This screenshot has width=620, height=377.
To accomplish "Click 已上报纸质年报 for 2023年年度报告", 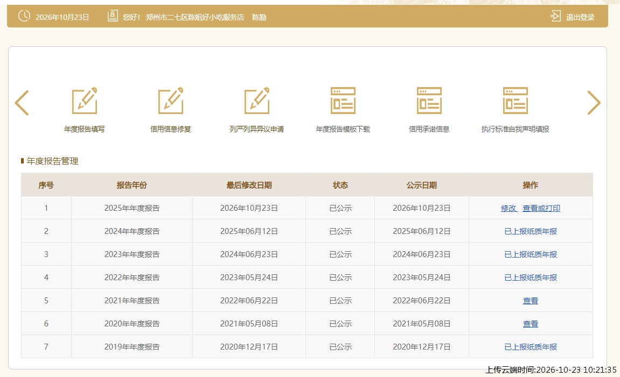I will 531,254.
